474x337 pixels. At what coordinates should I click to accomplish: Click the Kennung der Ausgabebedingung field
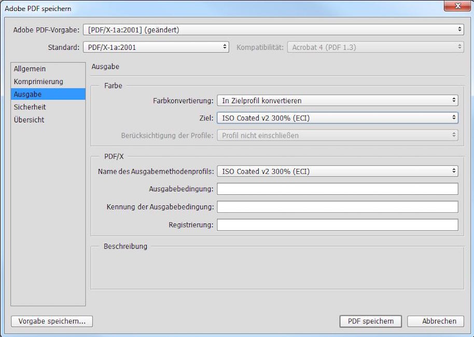click(x=338, y=207)
